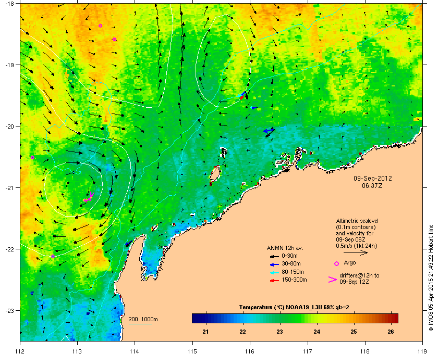The width and height of the screenshot is (438, 354).
Task: Click the longitude axis label 119
Action: (x=422, y=351)
